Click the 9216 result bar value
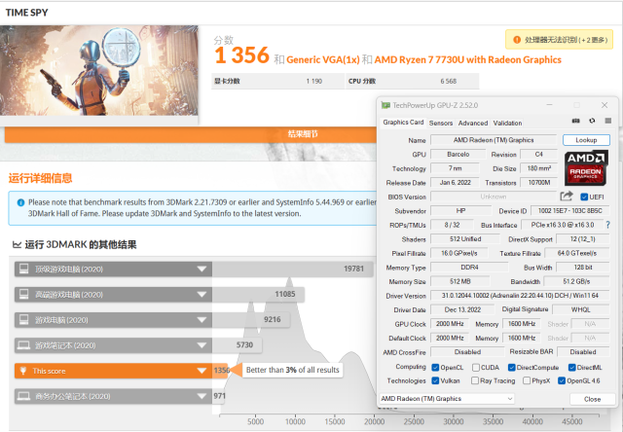 coord(273,320)
